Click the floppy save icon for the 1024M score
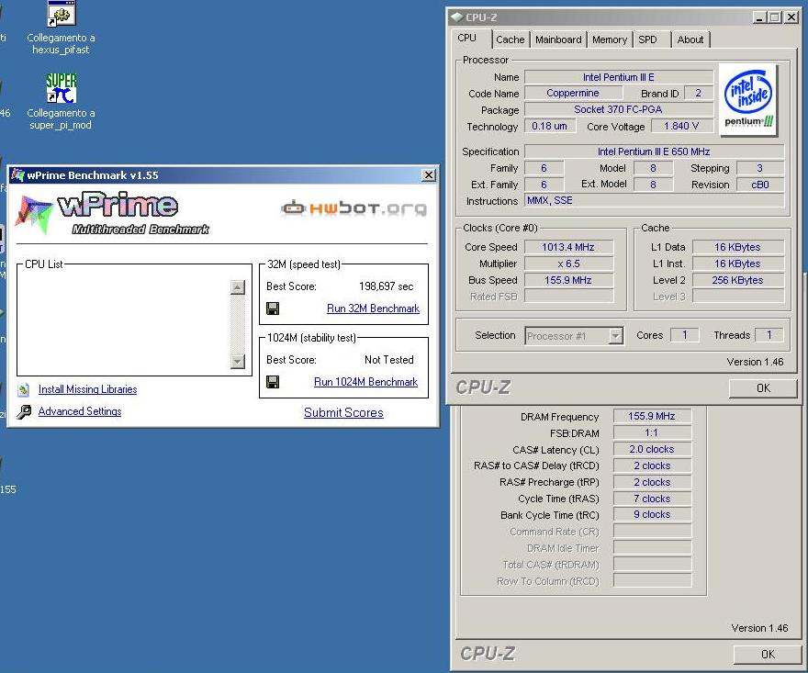Screen dimensions: 808x673 (273, 382)
